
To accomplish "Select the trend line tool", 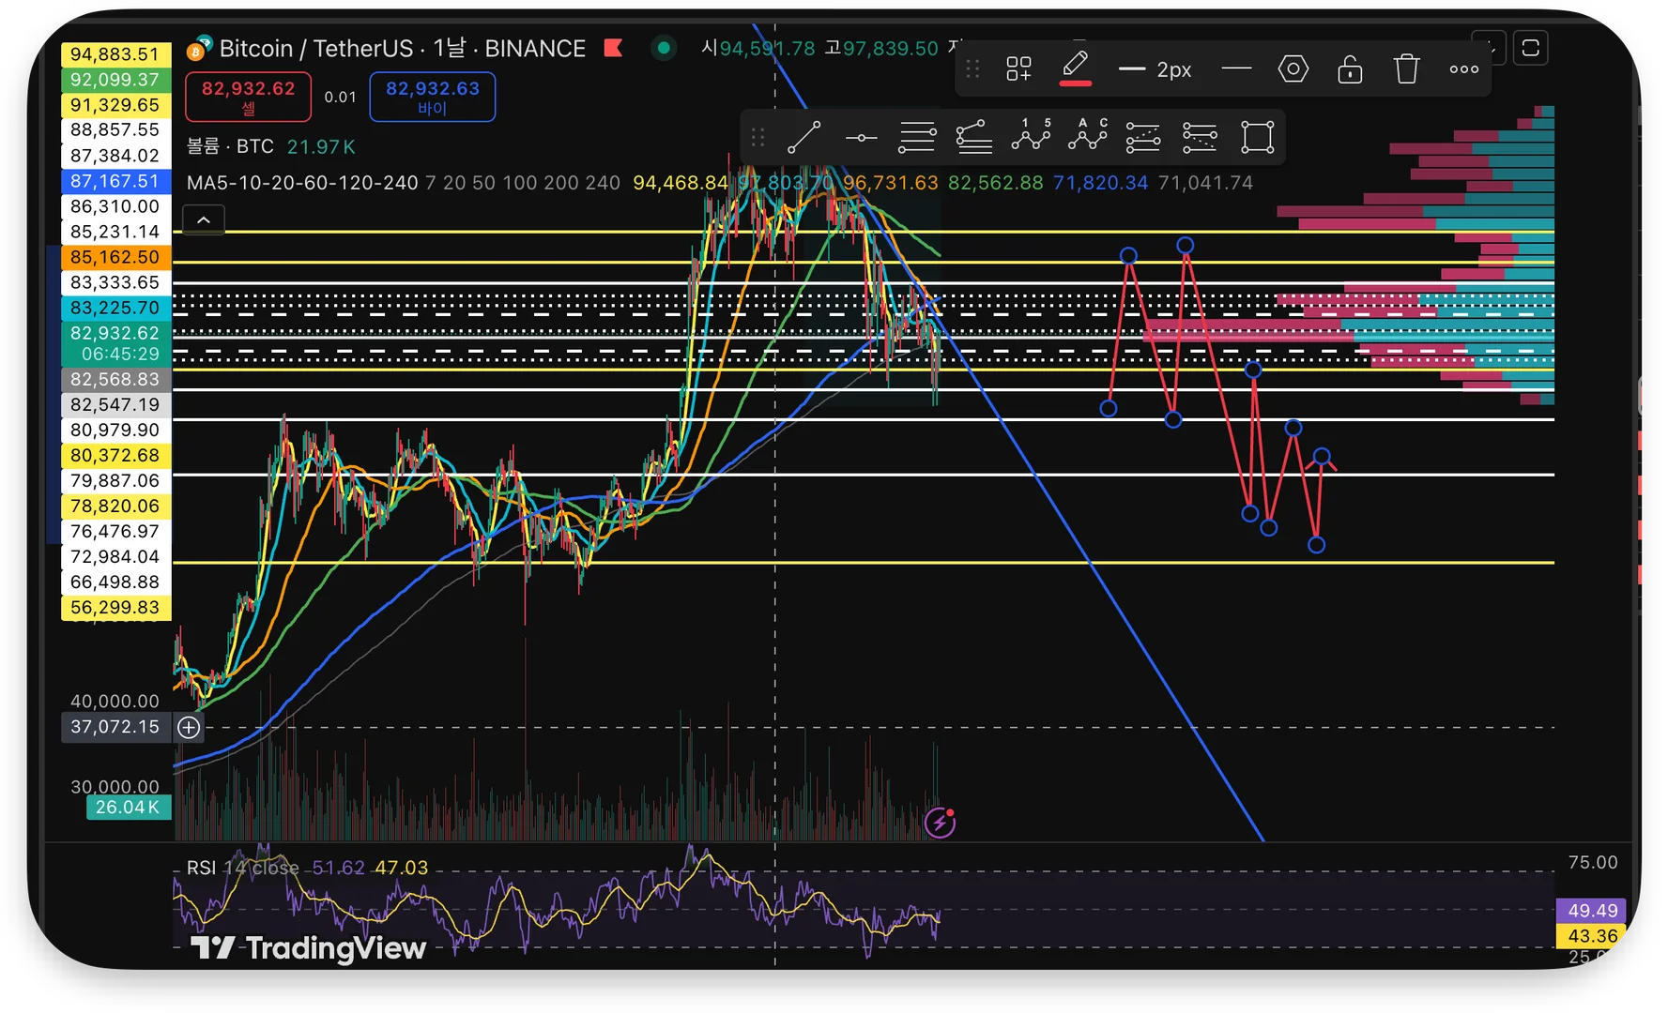I will click(x=803, y=138).
